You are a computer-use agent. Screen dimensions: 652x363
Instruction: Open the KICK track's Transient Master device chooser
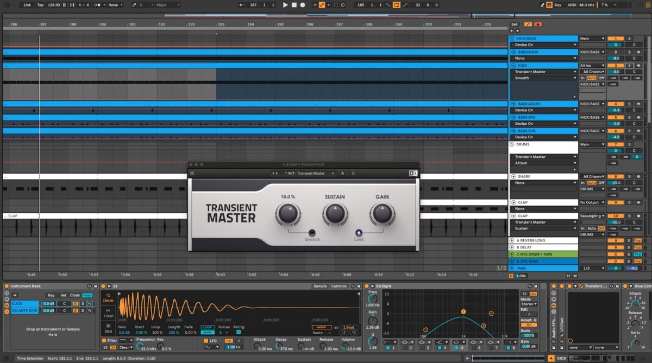(544, 72)
